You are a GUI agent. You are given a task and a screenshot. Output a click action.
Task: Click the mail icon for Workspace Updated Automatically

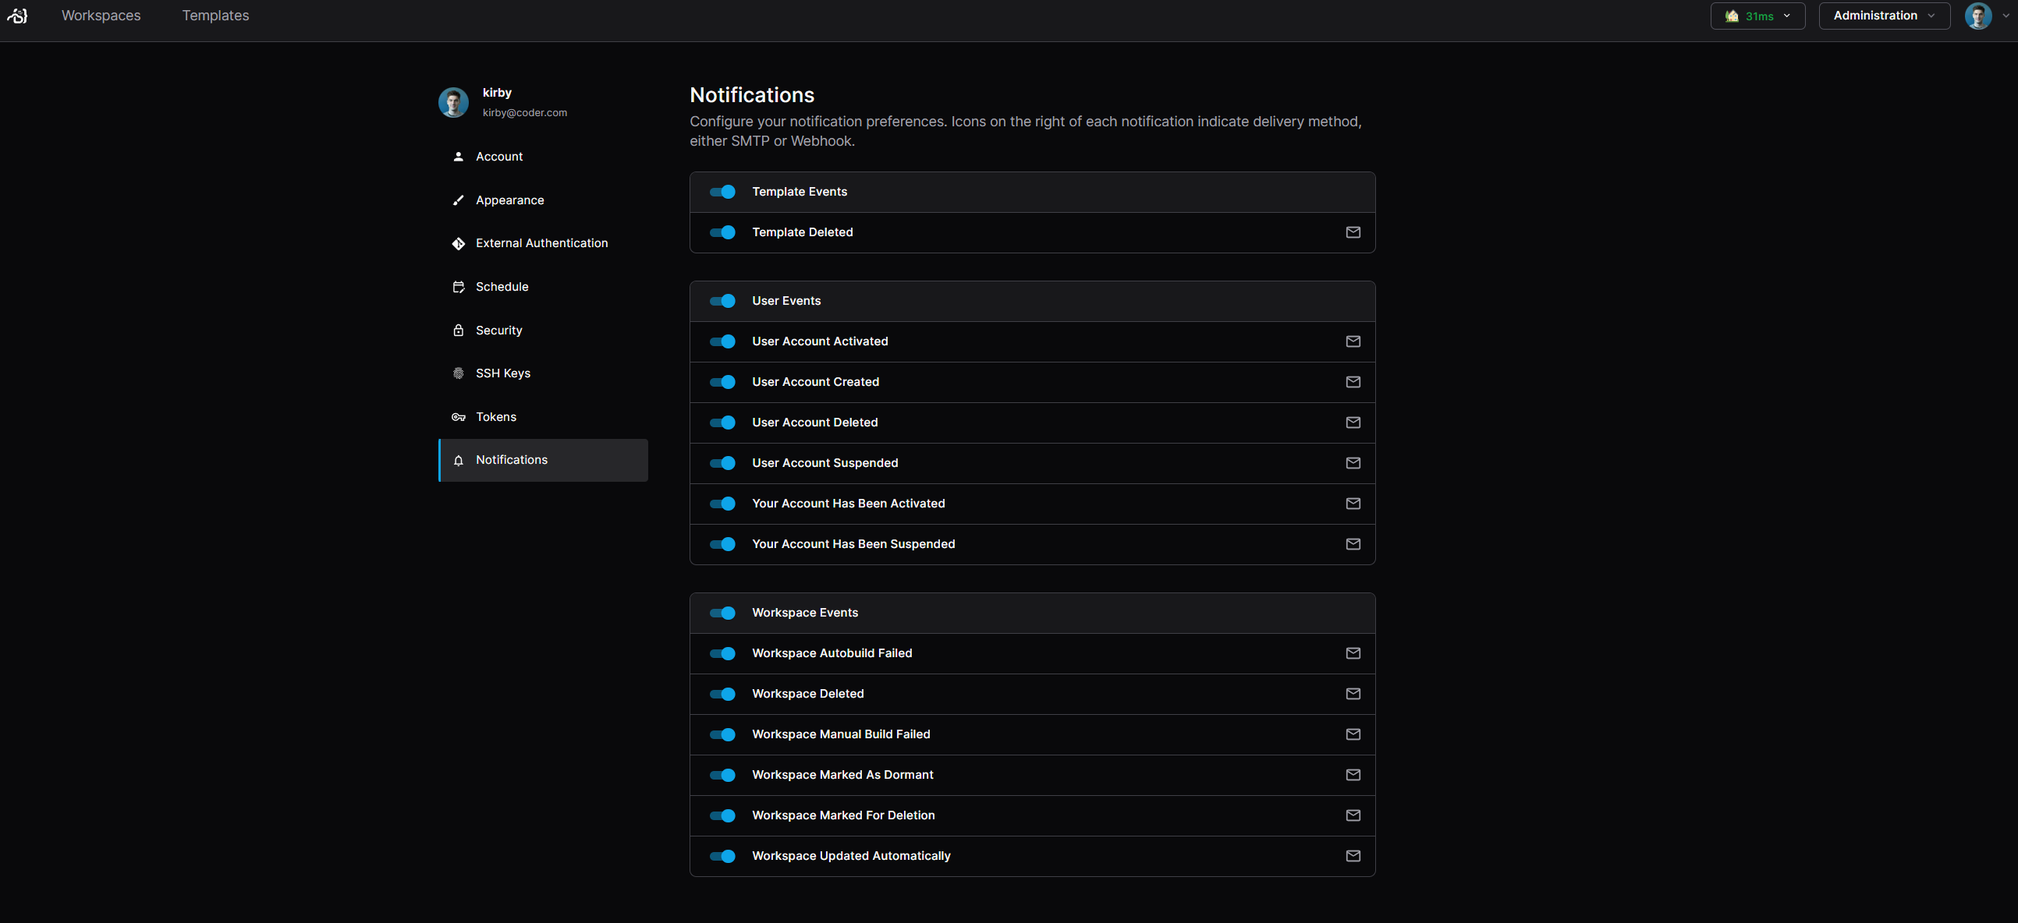click(x=1353, y=857)
